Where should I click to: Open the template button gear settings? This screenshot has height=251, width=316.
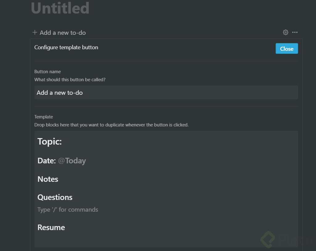285,32
